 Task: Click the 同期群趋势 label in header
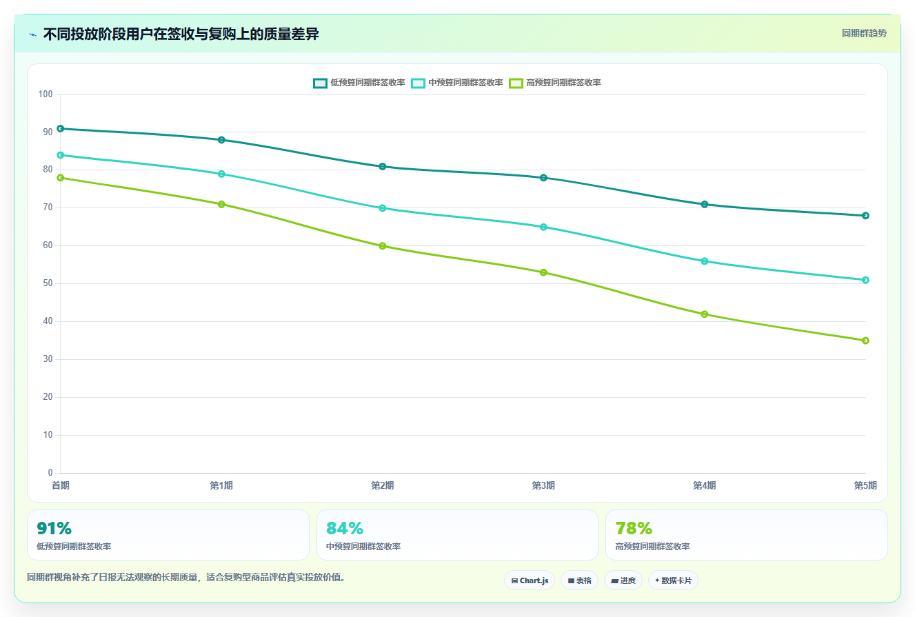coord(864,33)
